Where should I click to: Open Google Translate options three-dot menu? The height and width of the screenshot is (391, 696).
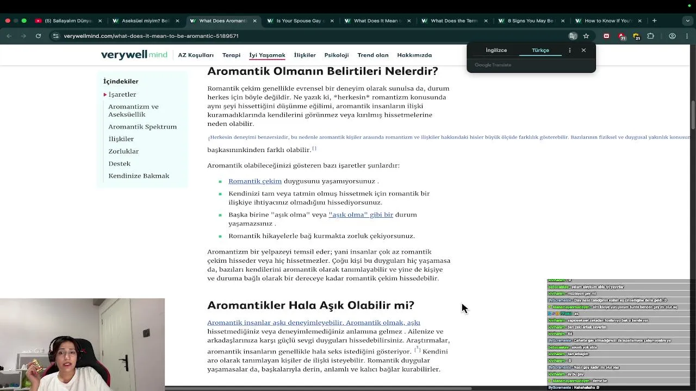[x=569, y=50]
